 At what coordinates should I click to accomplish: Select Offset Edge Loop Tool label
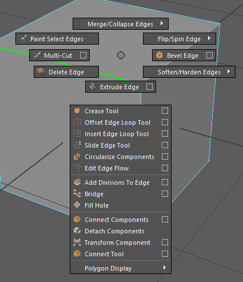pos(118,122)
